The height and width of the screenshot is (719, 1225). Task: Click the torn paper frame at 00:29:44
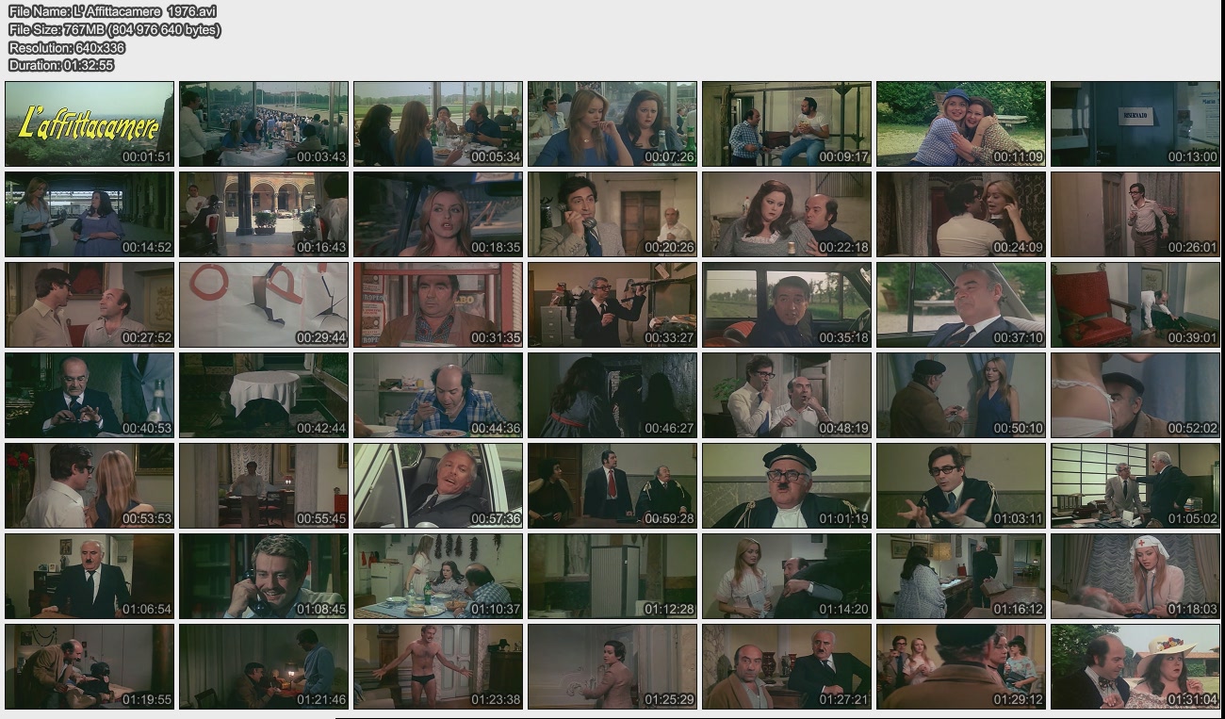pyautogui.click(x=264, y=304)
